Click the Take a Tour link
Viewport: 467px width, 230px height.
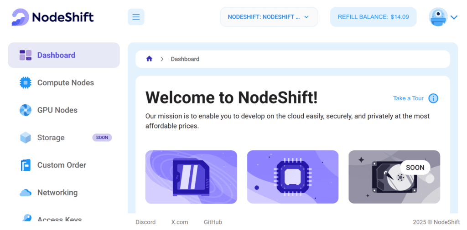tap(408, 98)
